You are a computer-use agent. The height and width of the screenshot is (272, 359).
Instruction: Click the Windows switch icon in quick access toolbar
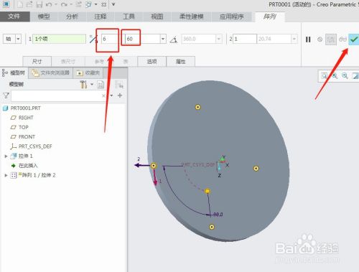point(88,4)
